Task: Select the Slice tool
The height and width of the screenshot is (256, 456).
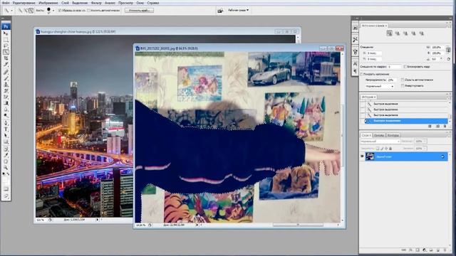Action: point(6,65)
